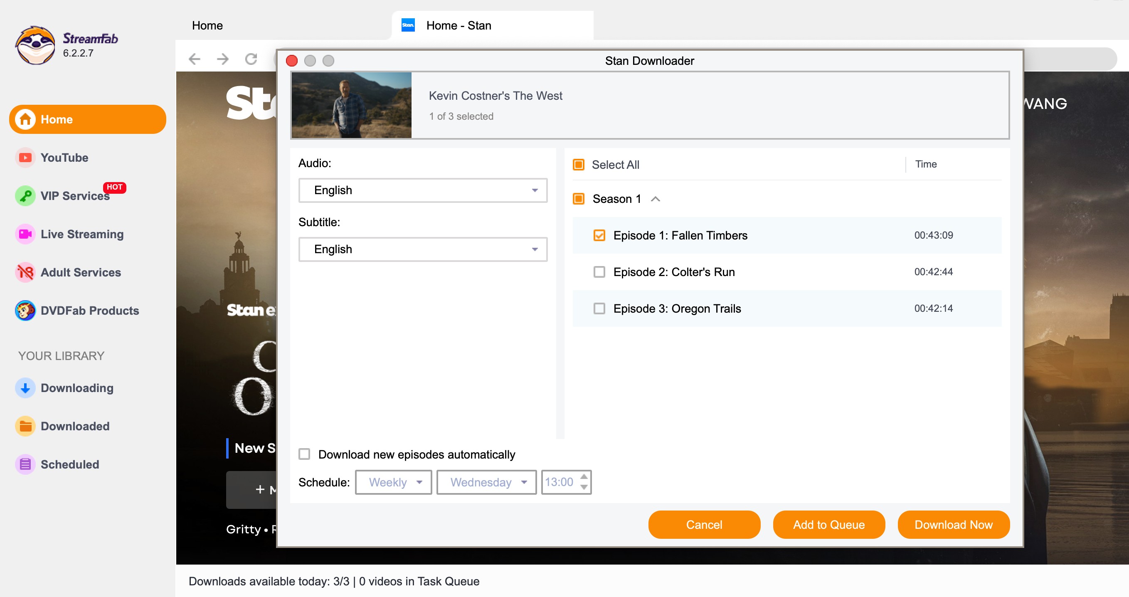The image size is (1129, 597).
Task: Click the Kevin Costner's The West title
Action: [x=495, y=96]
